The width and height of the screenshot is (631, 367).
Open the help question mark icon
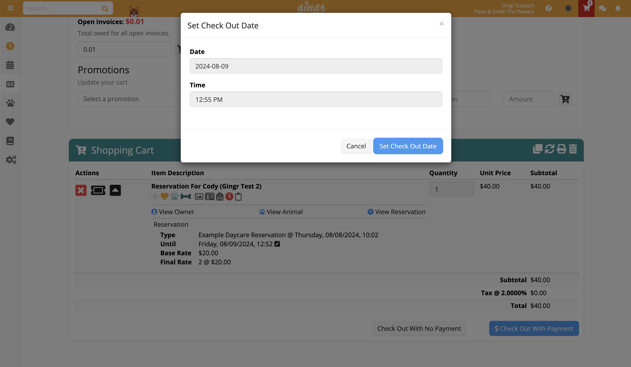(x=548, y=9)
